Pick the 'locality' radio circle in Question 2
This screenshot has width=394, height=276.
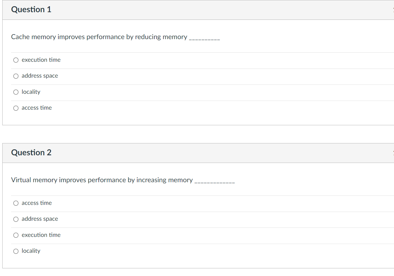coord(16,251)
